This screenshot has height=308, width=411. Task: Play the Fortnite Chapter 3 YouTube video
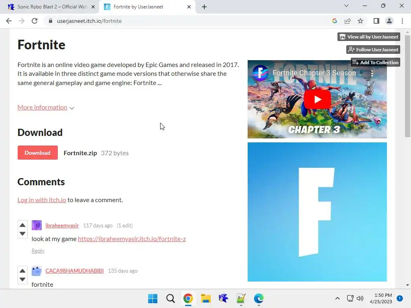pyautogui.click(x=317, y=99)
